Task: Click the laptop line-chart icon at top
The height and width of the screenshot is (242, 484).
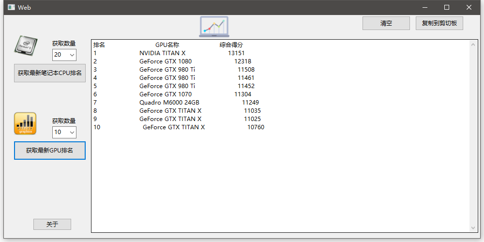Action: pos(214,27)
